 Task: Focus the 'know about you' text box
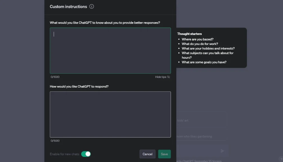point(110,51)
